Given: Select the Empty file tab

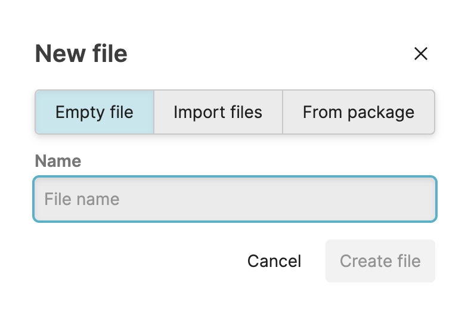Looking at the screenshot, I should [95, 112].
